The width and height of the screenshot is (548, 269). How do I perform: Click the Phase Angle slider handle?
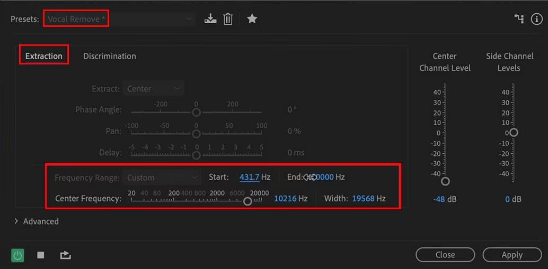tap(197, 112)
